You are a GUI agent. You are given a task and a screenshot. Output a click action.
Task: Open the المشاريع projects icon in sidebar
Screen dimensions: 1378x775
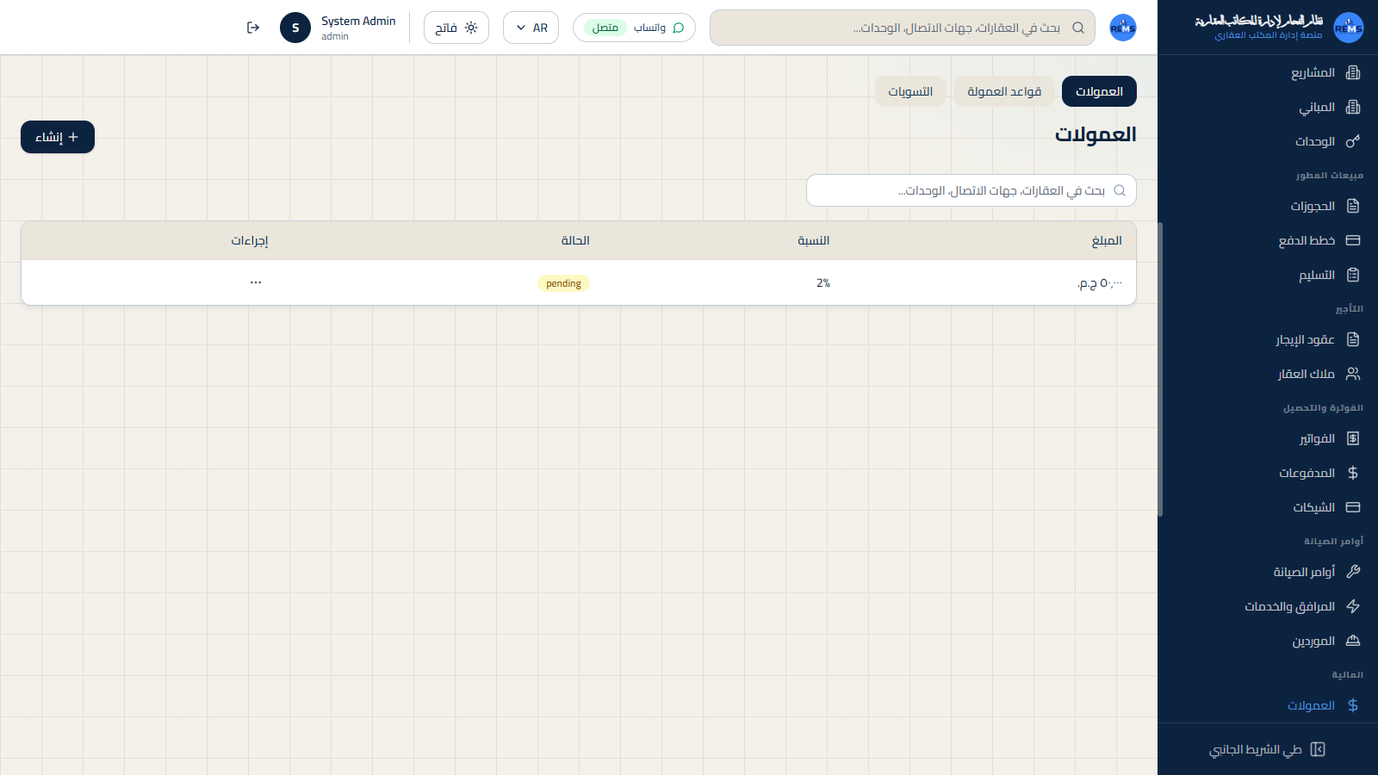click(x=1353, y=72)
